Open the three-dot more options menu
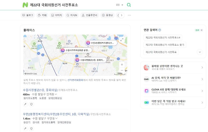The width and height of the screenshot is (208, 132). point(129,15)
